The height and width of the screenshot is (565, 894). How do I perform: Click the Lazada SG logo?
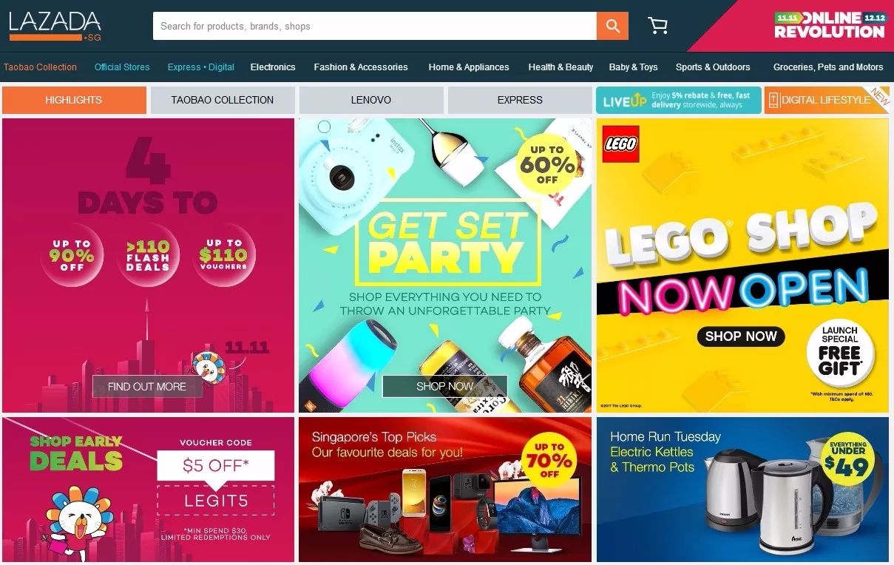(55, 26)
